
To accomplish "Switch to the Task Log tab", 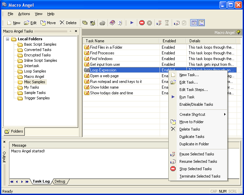I will tap(41, 181).
